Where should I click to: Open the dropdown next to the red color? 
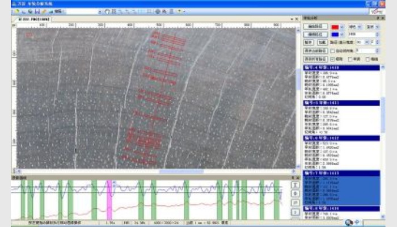point(341,26)
